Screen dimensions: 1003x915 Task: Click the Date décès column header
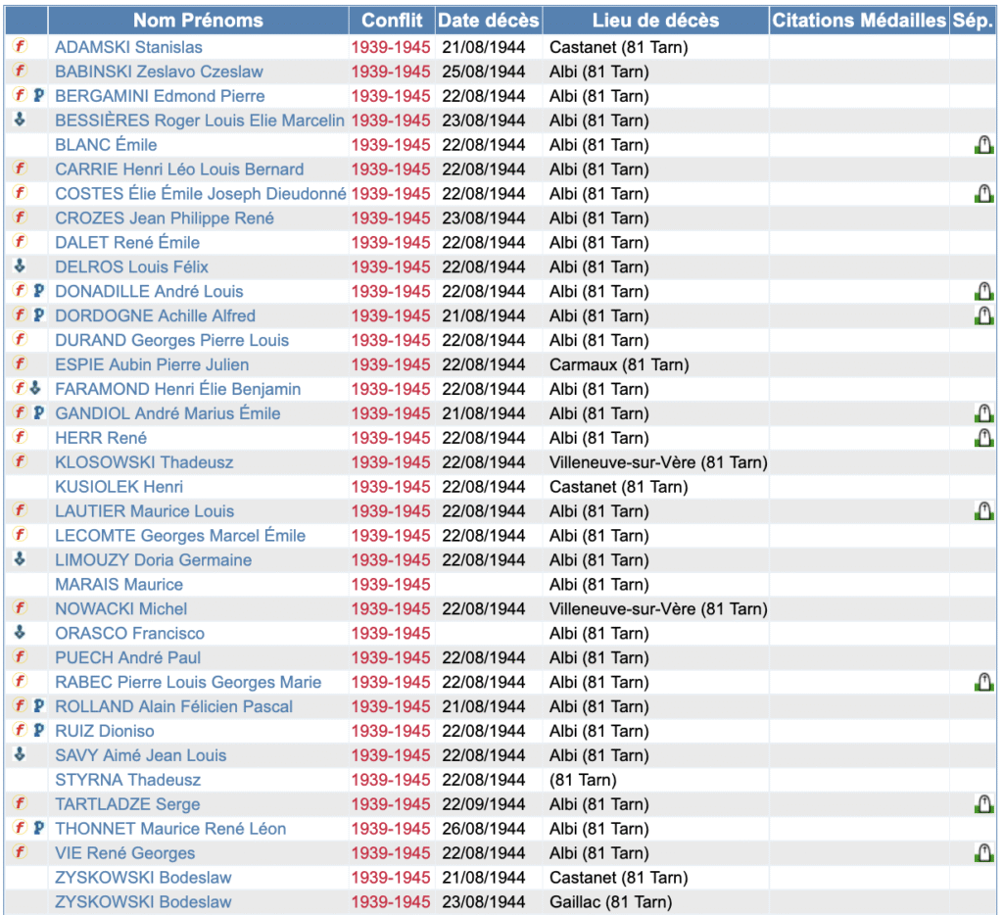(x=489, y=21)
